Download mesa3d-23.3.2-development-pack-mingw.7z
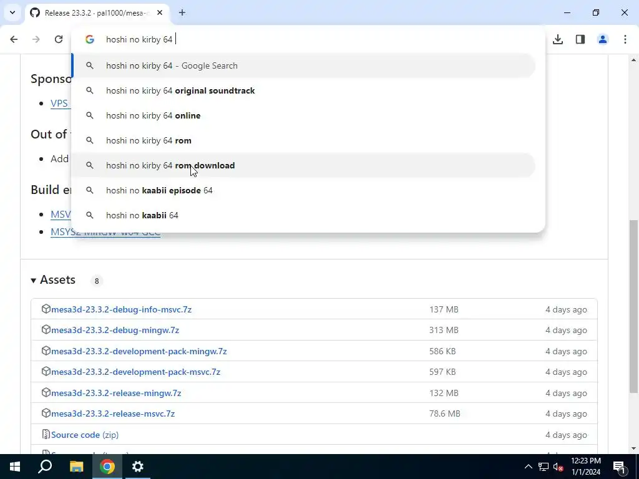Viewport: 639px width, 479px height. (x=139, y=351)
